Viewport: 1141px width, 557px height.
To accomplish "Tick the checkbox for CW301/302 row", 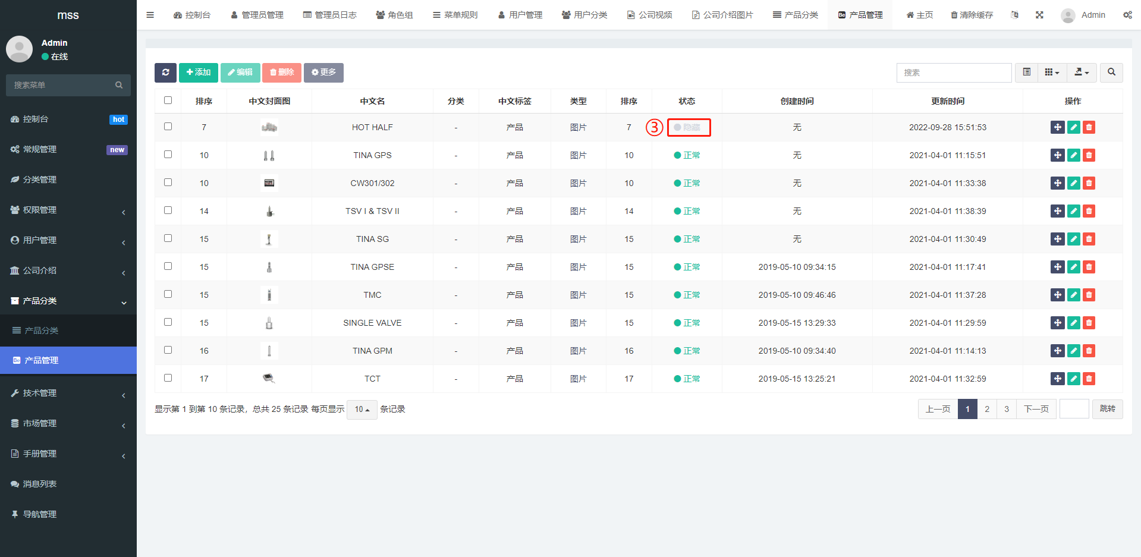I will pyautogui.click(x=168, y=182).
